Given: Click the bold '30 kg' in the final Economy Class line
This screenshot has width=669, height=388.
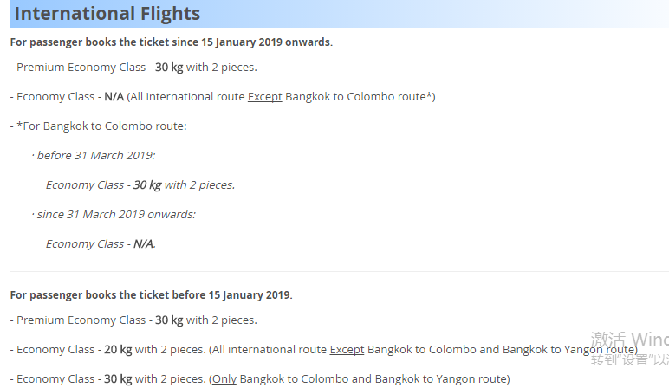Looking at the screenshot, I should (x=118, y=379).
